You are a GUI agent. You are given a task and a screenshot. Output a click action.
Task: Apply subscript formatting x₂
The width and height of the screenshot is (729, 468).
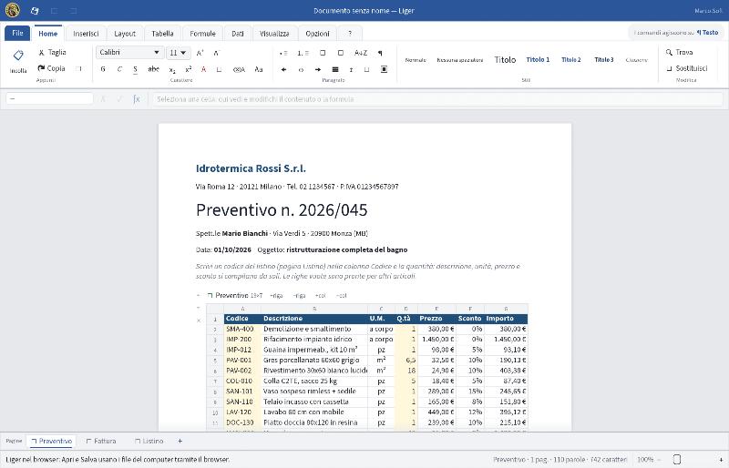click(172, 70)
